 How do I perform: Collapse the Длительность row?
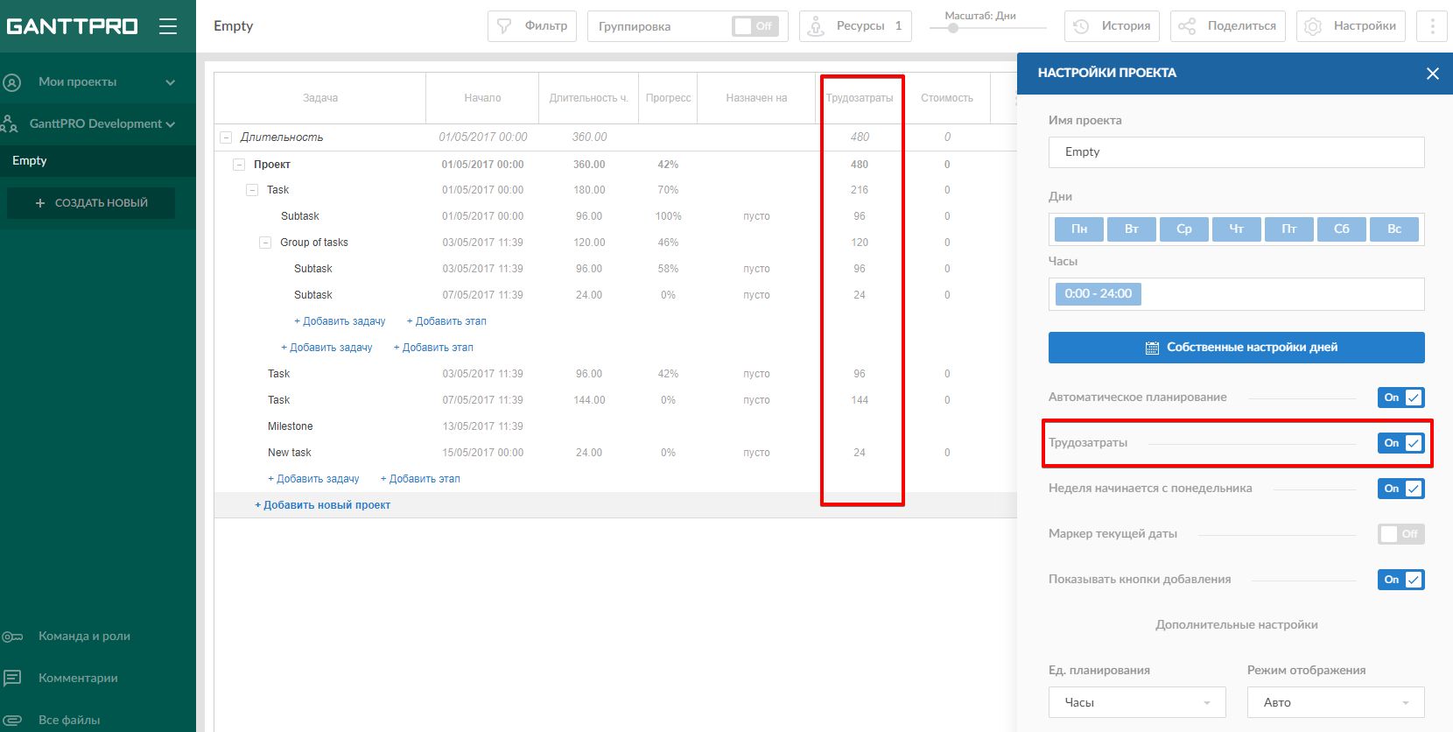tap(226, 137)
